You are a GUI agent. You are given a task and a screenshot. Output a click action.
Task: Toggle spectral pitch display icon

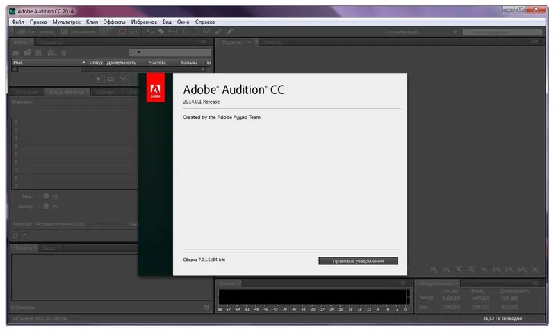(133, 32)
